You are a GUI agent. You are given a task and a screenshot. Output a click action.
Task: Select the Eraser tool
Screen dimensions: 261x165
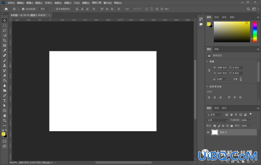coord(4,76)
